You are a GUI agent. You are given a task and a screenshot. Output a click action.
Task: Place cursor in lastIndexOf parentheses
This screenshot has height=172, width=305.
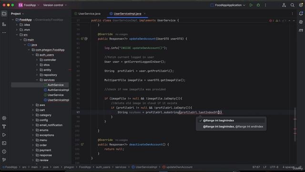(218, 112)
